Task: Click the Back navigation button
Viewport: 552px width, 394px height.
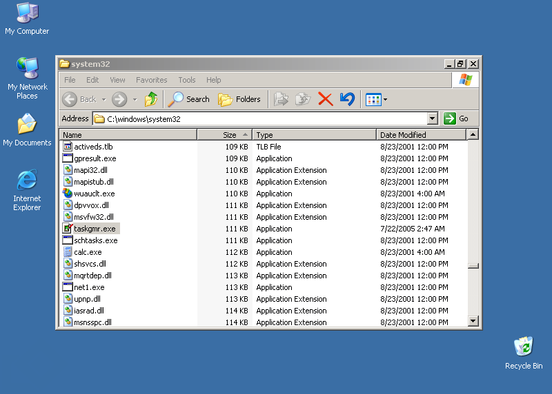Action: 79,99
